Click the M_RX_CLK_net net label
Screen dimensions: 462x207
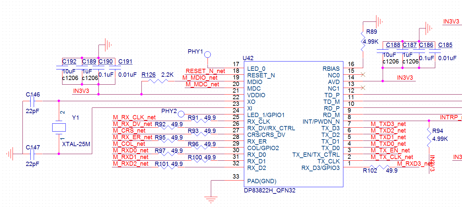click(134, 117)
